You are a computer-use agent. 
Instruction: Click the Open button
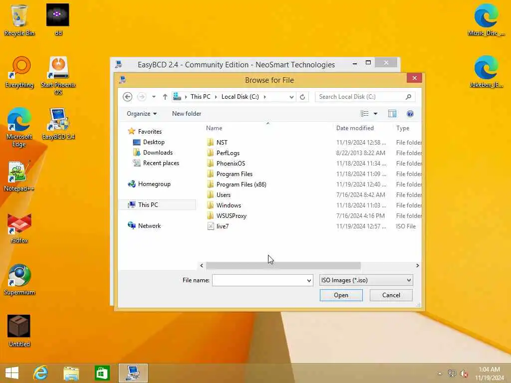(341, 295)
